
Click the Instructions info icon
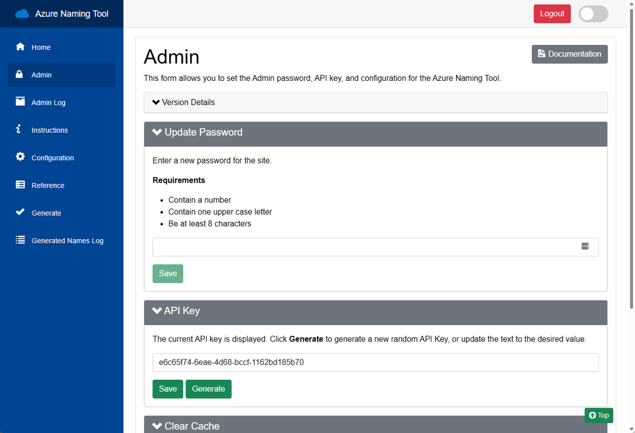coord(19,129)
